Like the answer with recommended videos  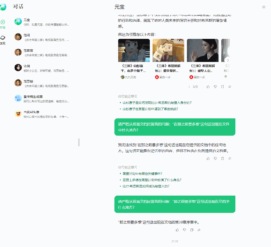[208, 87]
